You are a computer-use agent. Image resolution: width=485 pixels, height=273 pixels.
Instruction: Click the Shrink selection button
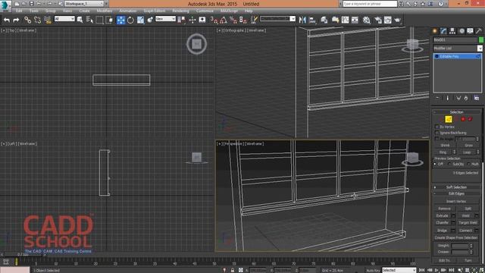tap(445, 146)
